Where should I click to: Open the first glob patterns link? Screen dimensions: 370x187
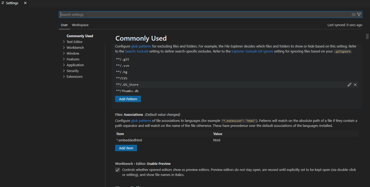(141, 46)
